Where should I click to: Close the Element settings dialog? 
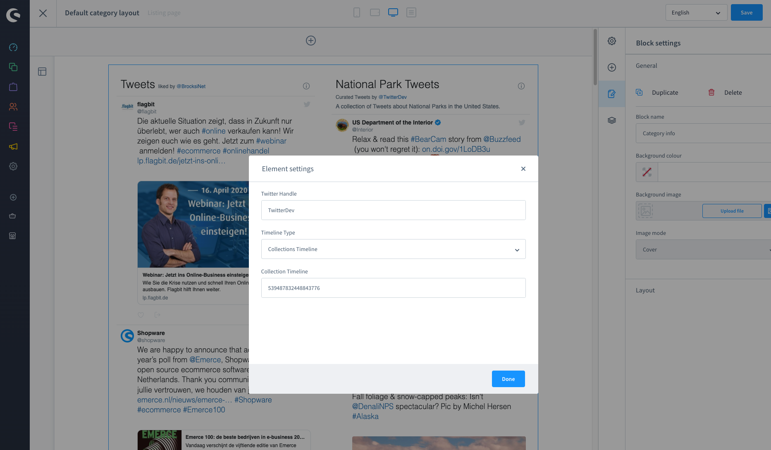click(x=523, y=169)
